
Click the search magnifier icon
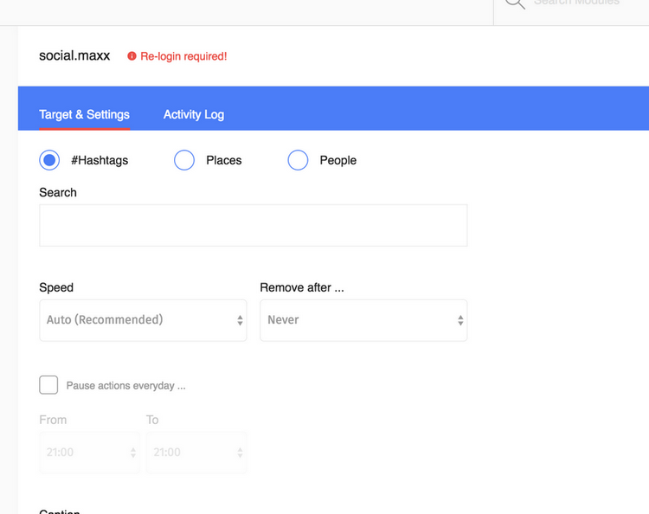515,3
